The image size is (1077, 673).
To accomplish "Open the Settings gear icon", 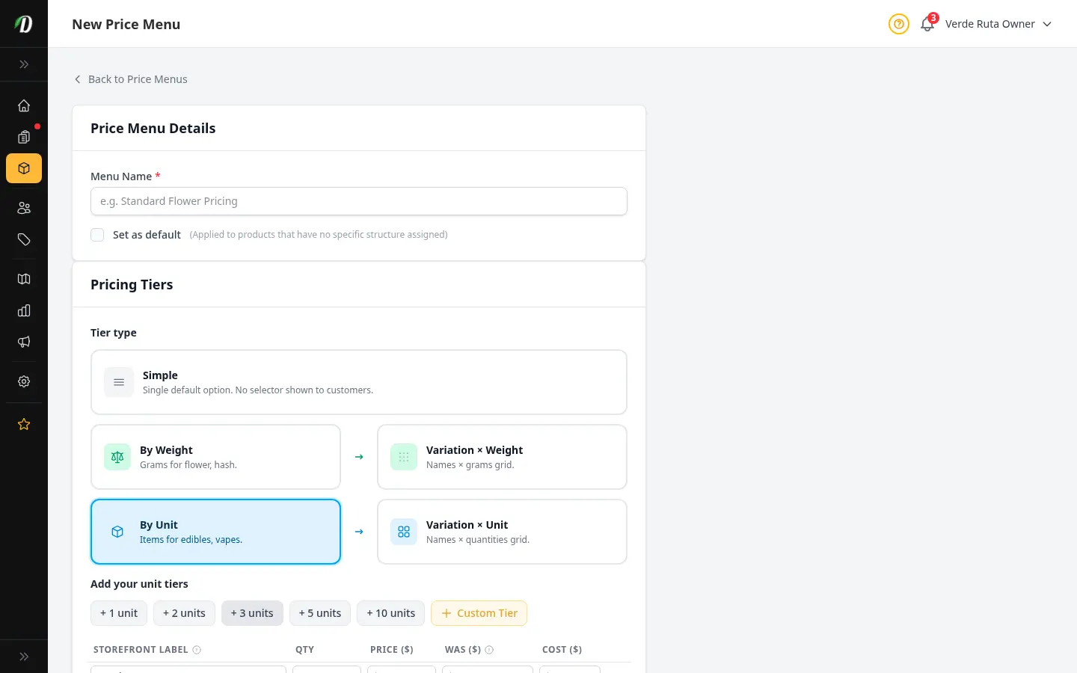I will click(24, 381).
